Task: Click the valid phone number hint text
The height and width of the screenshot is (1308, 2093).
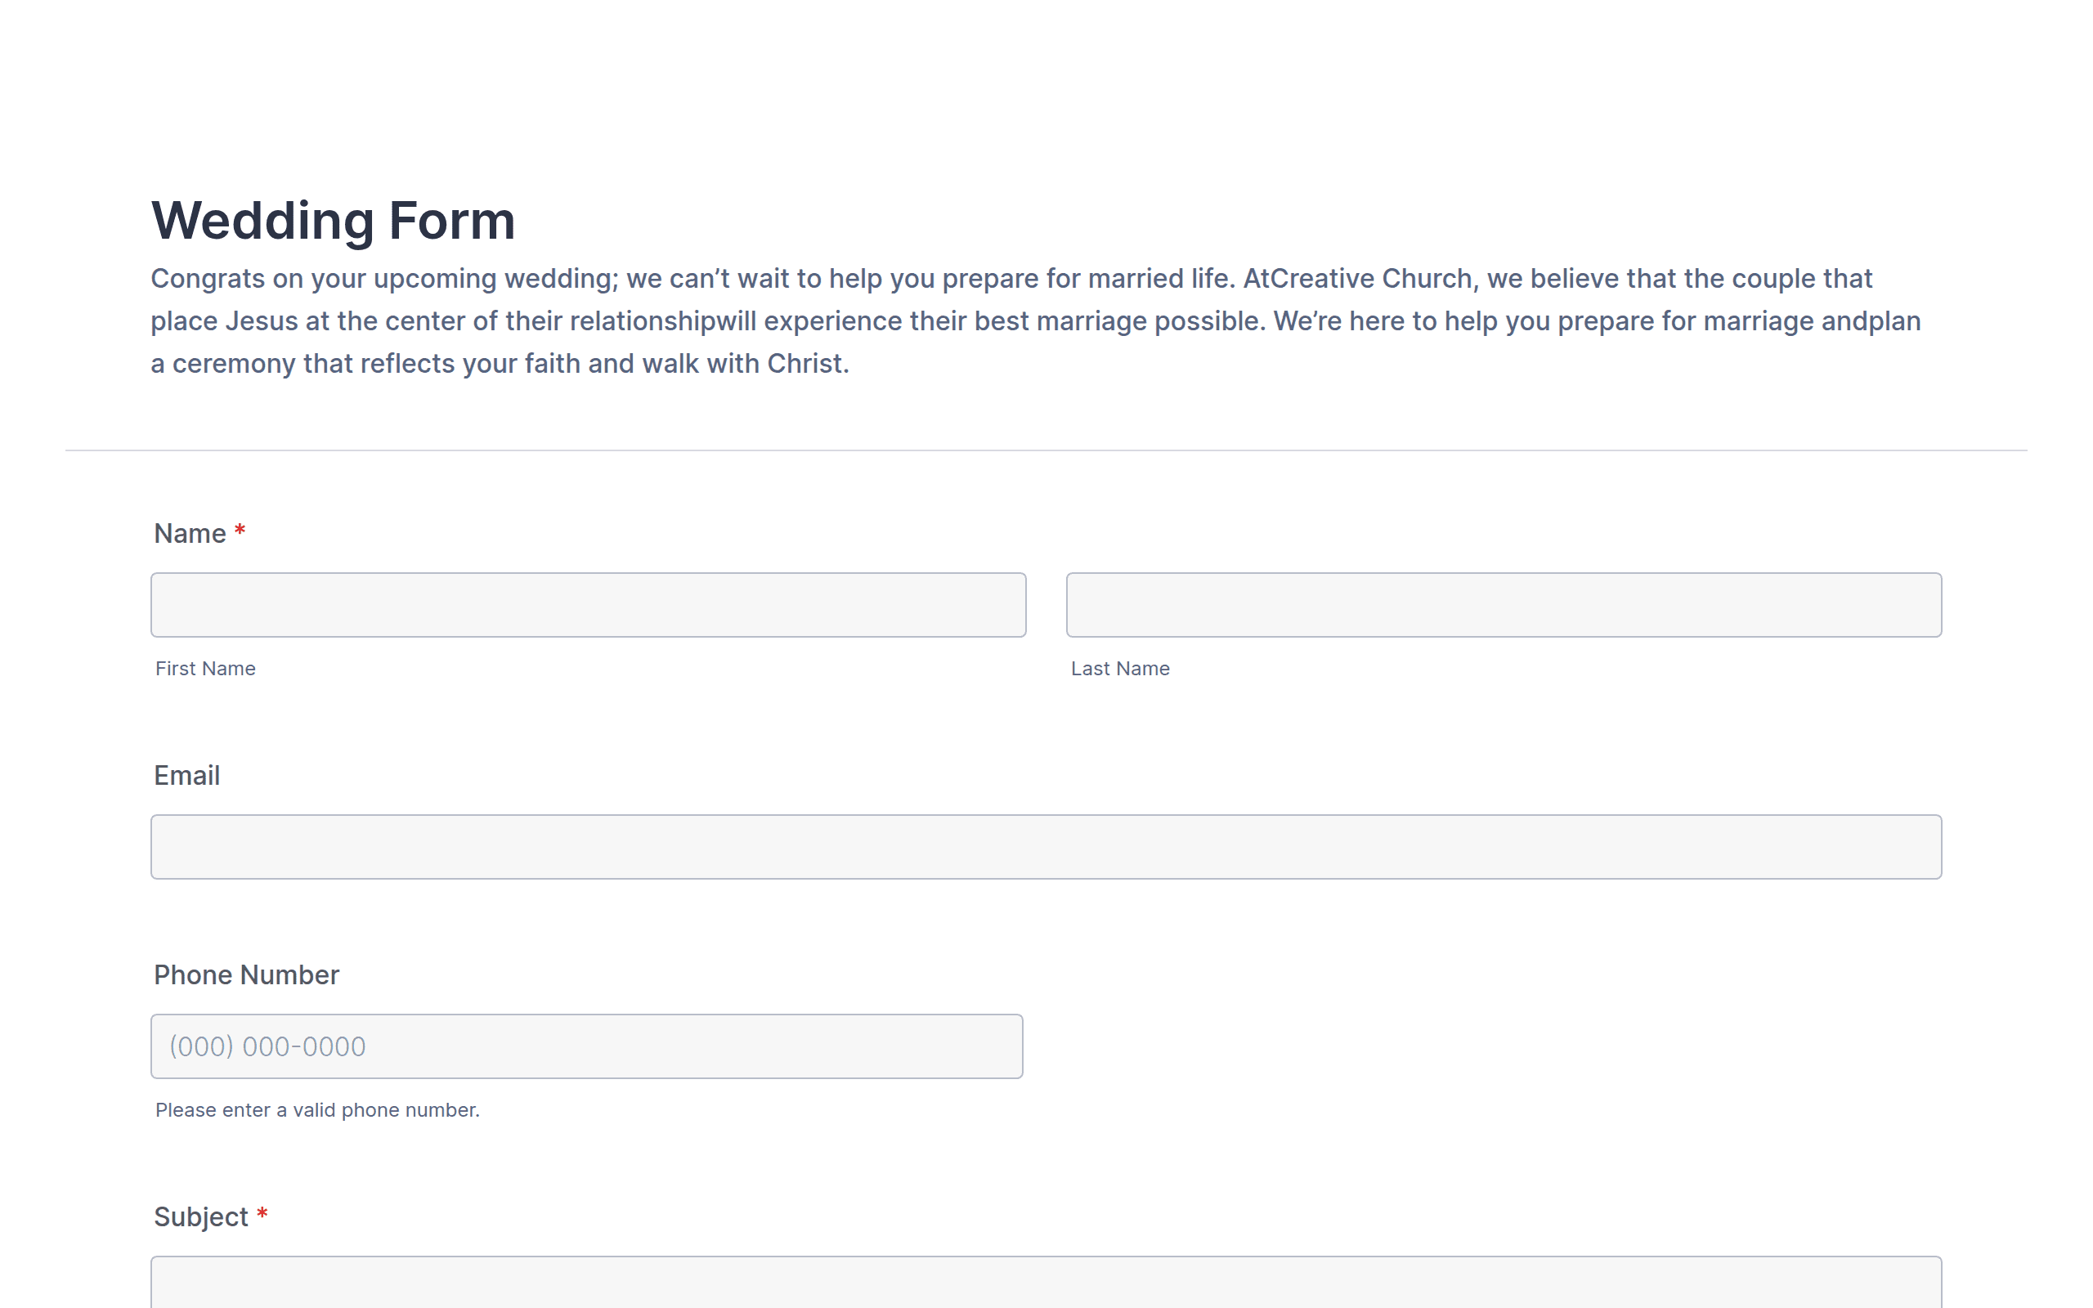Action: click(x=317, y=1110)
